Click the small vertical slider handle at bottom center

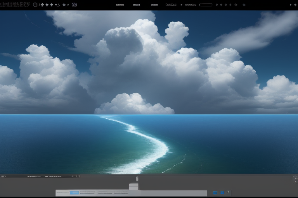point(137,179)
